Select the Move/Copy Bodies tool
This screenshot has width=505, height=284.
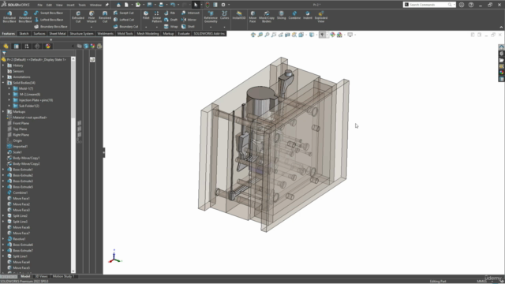click(x=267, y=17)
